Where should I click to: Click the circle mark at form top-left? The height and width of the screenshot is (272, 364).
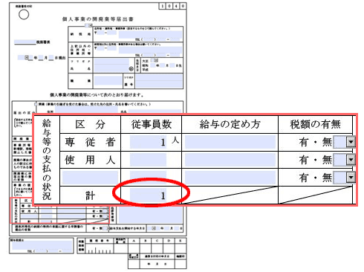[24, 15]
